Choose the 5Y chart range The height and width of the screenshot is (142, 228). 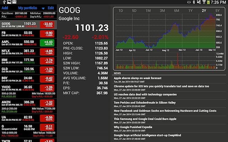tap(217, 11)
